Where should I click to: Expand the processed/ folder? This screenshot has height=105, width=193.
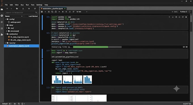point(7,31)
